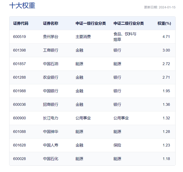183x172 pixels.
Task: Select security code 600900
Action: pos(19,118)
